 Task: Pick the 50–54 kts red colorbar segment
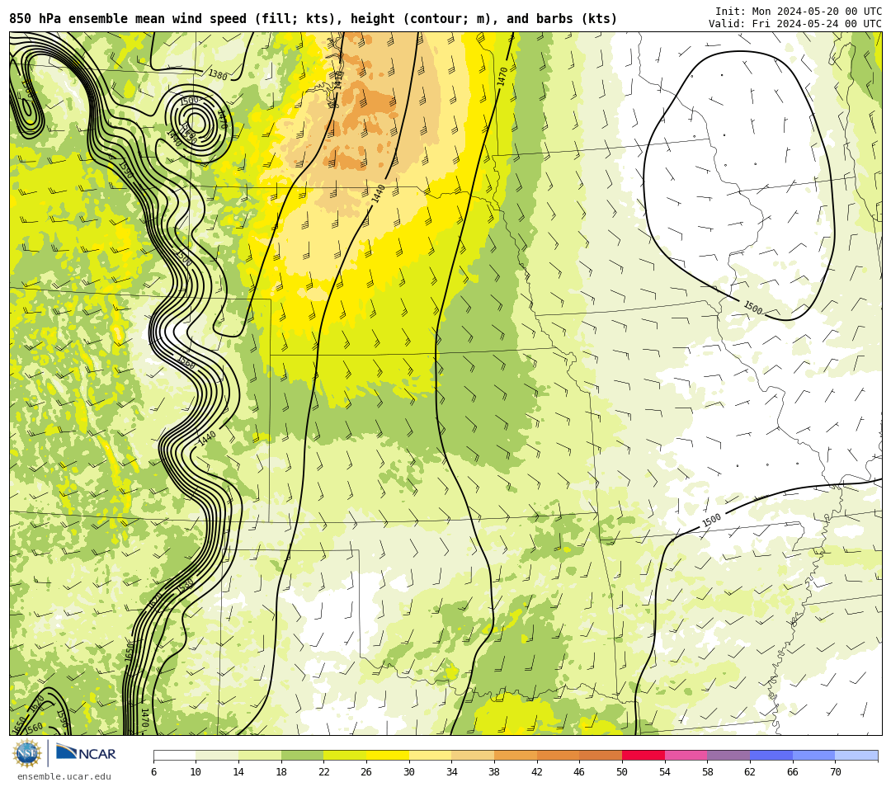pyautogui.click(x=643, y=755)
